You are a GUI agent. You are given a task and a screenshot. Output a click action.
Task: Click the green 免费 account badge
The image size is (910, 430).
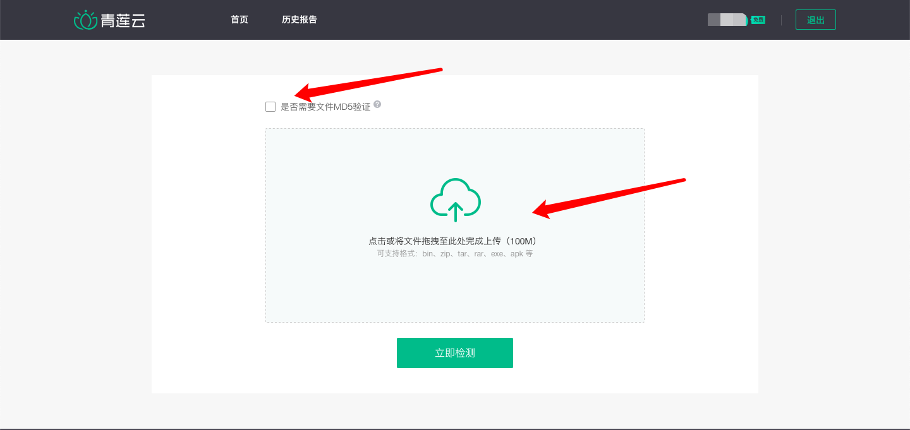[758, 20]
